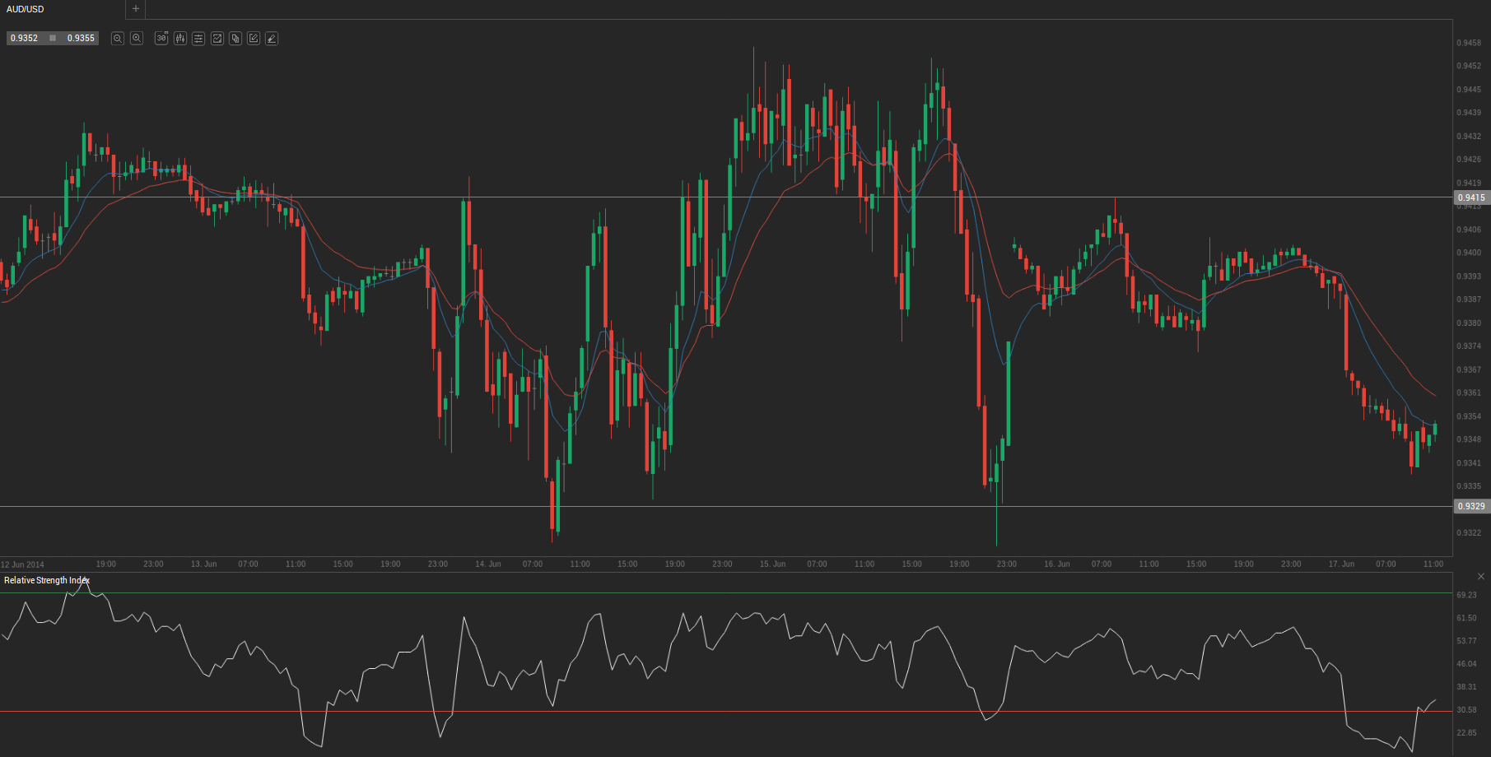Click the edit drawing tools icon

pos(254,39)
